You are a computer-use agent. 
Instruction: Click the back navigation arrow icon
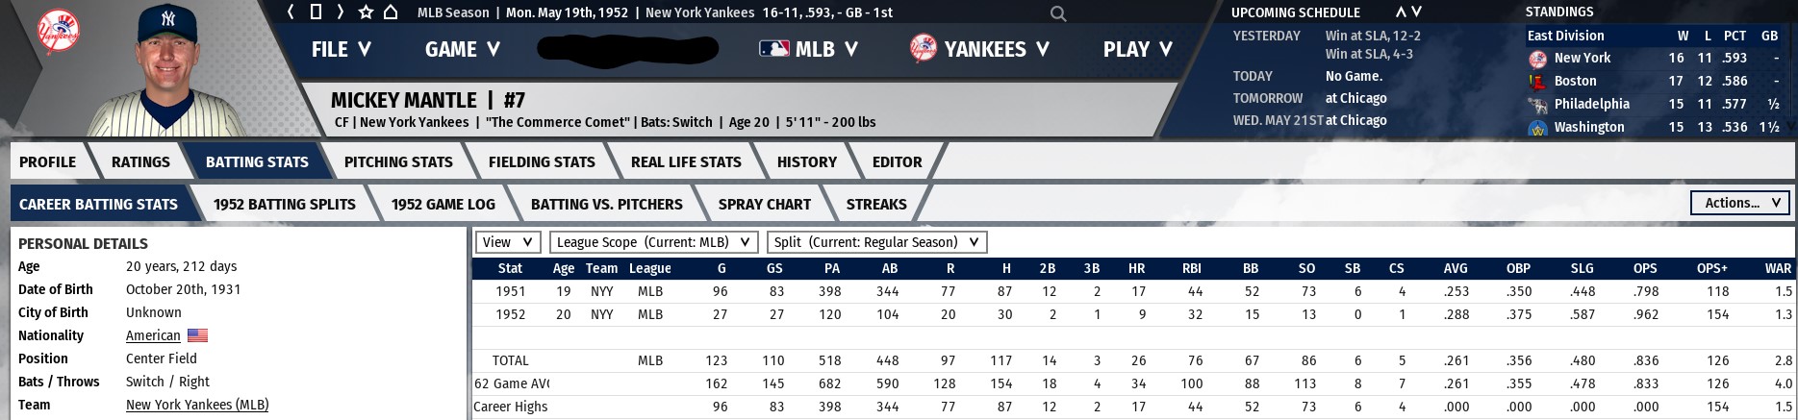[291, 12]
